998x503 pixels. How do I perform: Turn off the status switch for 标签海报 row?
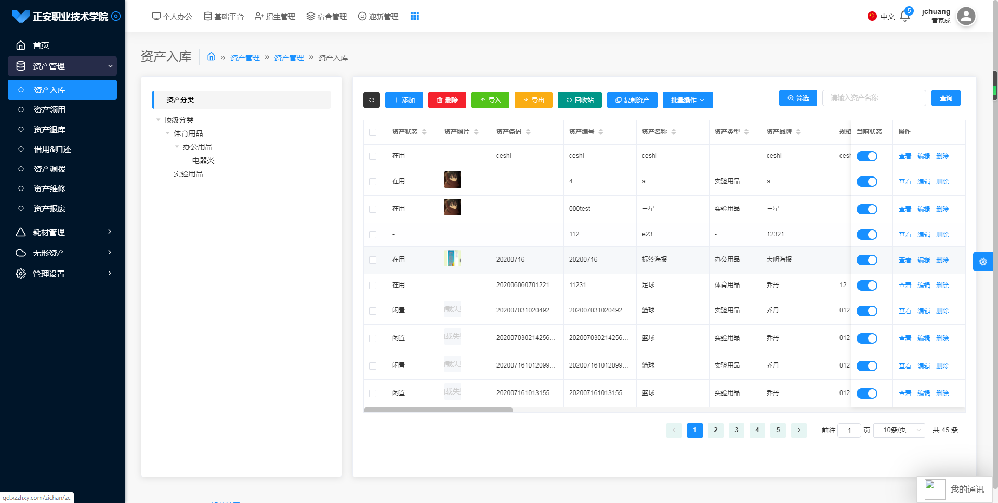click(867, 260)
